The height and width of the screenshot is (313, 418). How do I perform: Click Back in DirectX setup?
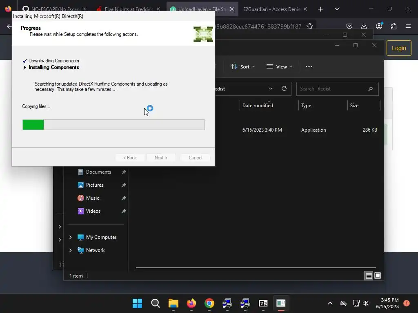(x=130, y=158)
